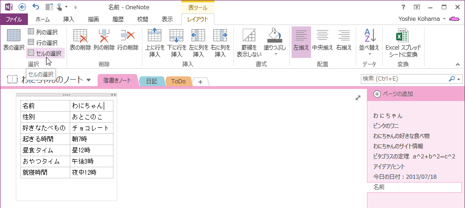The image size is (465, 208).
Task: Click table cell 午後3時
Action: [92, 161]
